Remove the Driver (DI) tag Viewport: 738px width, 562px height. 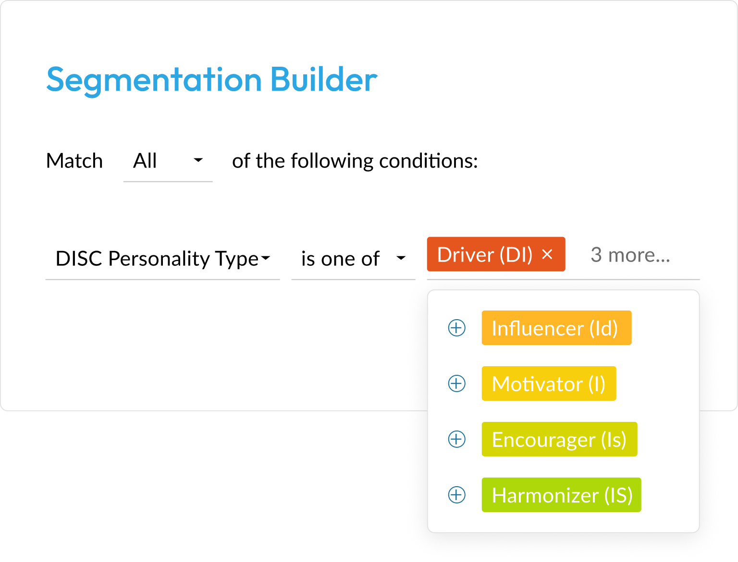point(547,254)
